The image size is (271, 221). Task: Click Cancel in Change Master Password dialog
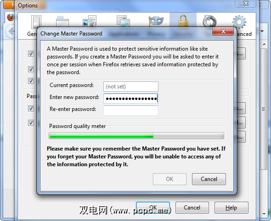[209, 179]
